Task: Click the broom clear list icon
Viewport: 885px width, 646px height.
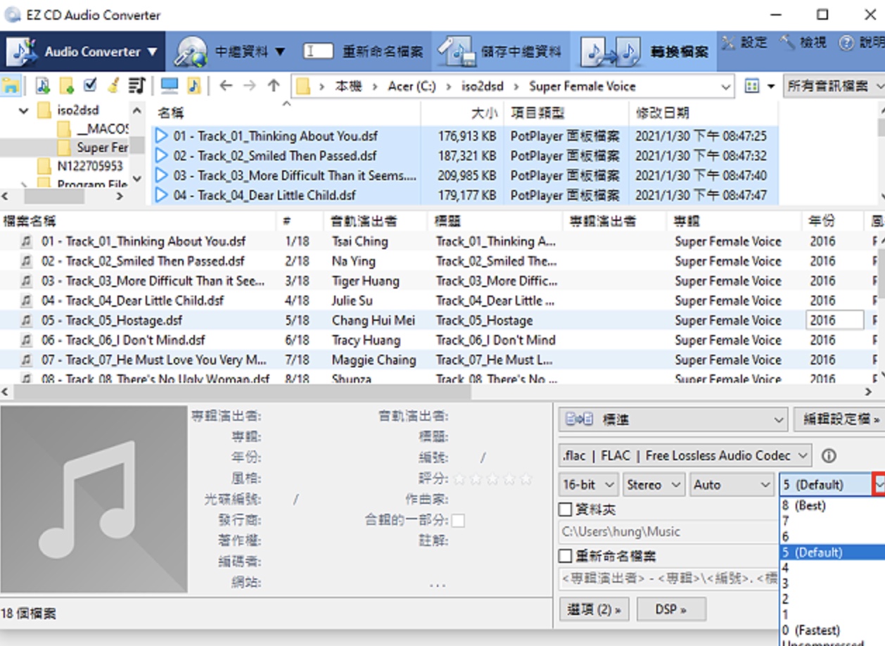Action: [113, 86]
